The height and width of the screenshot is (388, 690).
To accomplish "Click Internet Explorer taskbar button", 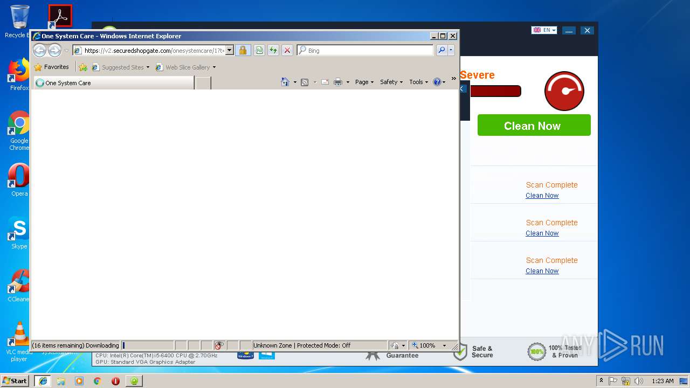I will [x=43, y=380].
